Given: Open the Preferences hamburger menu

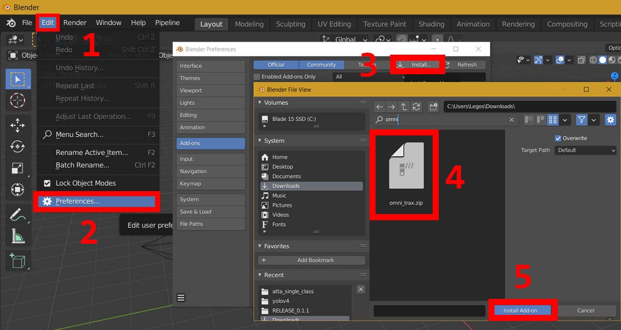Looking at the screenshot, I should [x=181, y=298].
